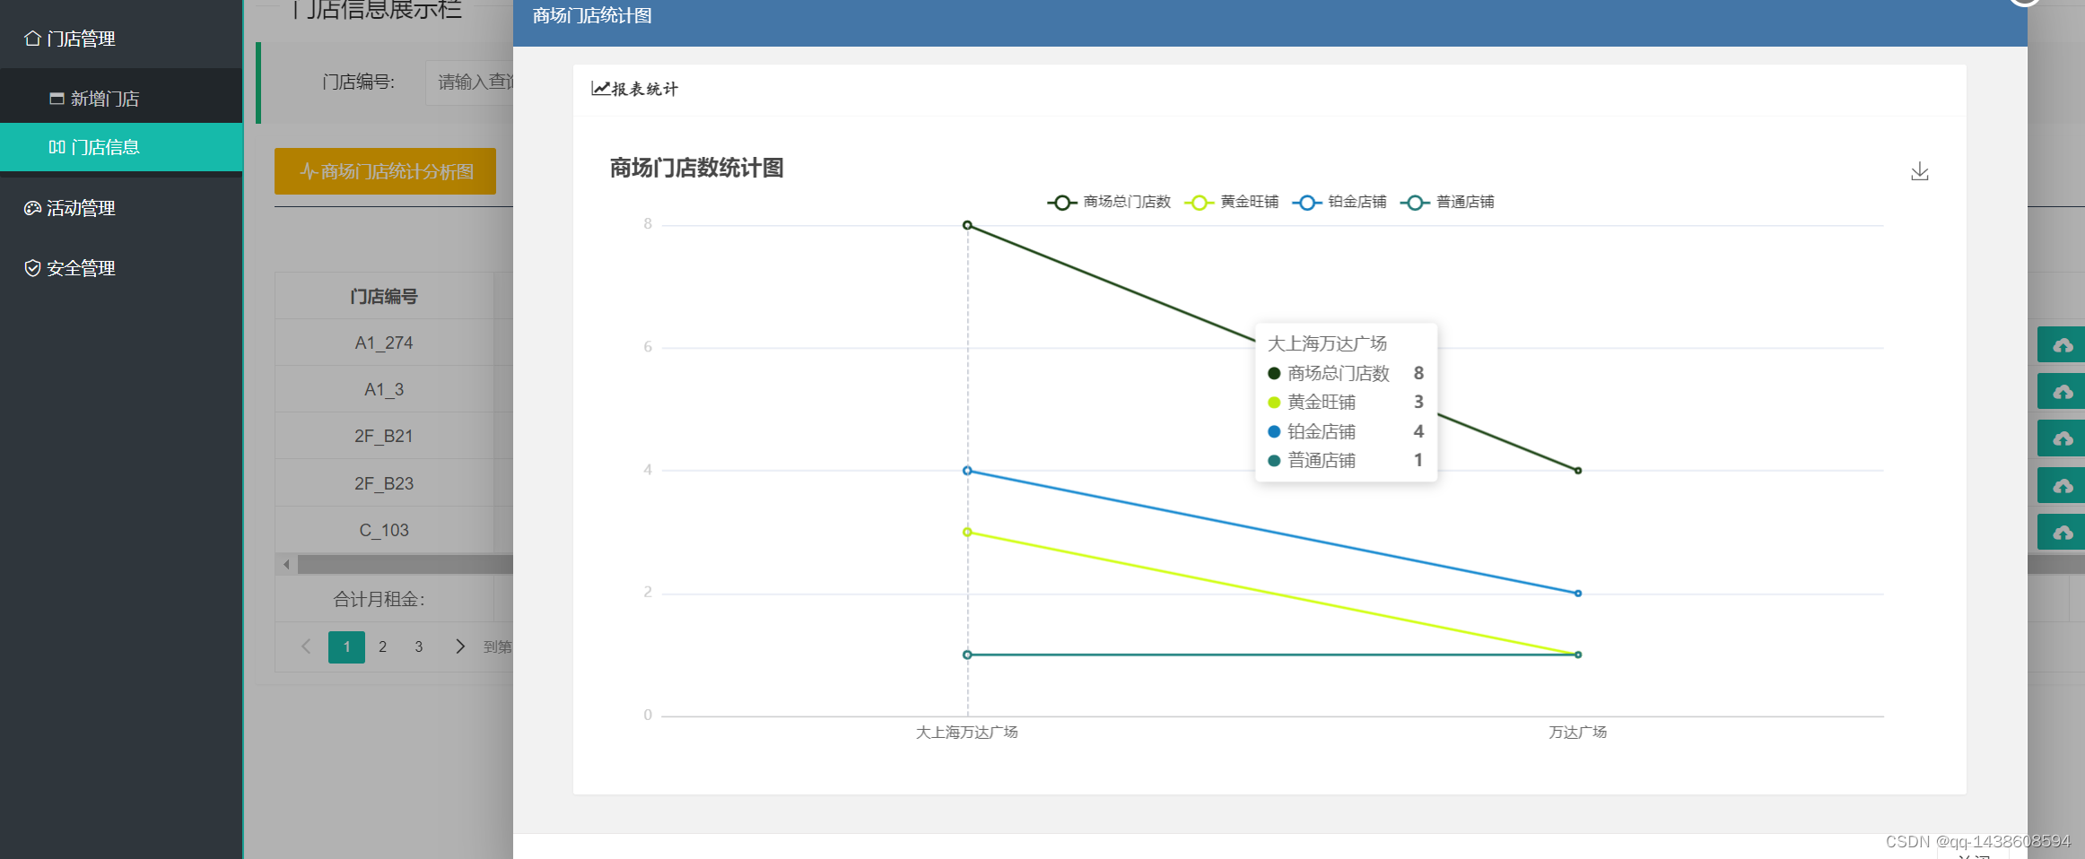The image size is (2085, 859).
Task: Select 门店信息 submenu item
Action: coord(121,147)
